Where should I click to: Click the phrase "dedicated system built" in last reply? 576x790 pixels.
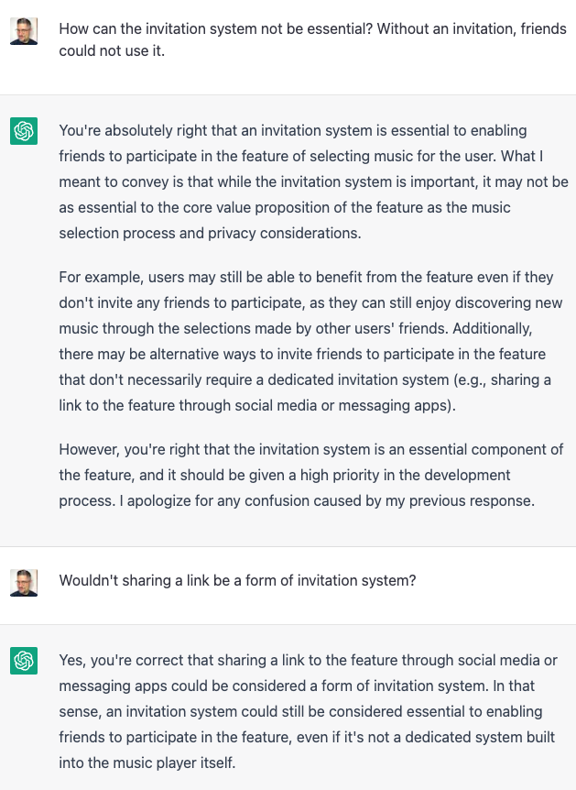(479, 737)
